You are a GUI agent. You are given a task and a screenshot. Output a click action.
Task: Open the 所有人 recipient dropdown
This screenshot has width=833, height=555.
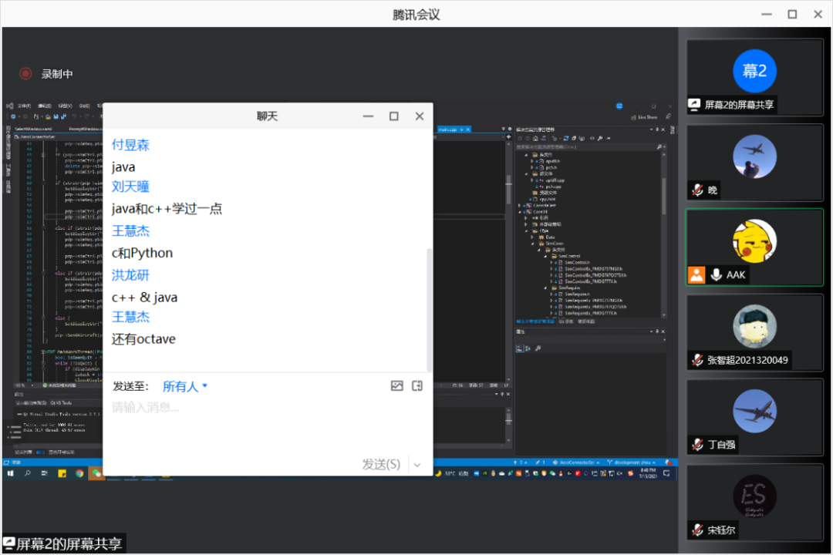[x=185, y=386]
